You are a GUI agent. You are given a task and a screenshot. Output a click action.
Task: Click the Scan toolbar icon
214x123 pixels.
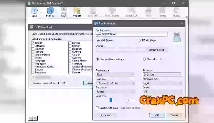point(34,12)
